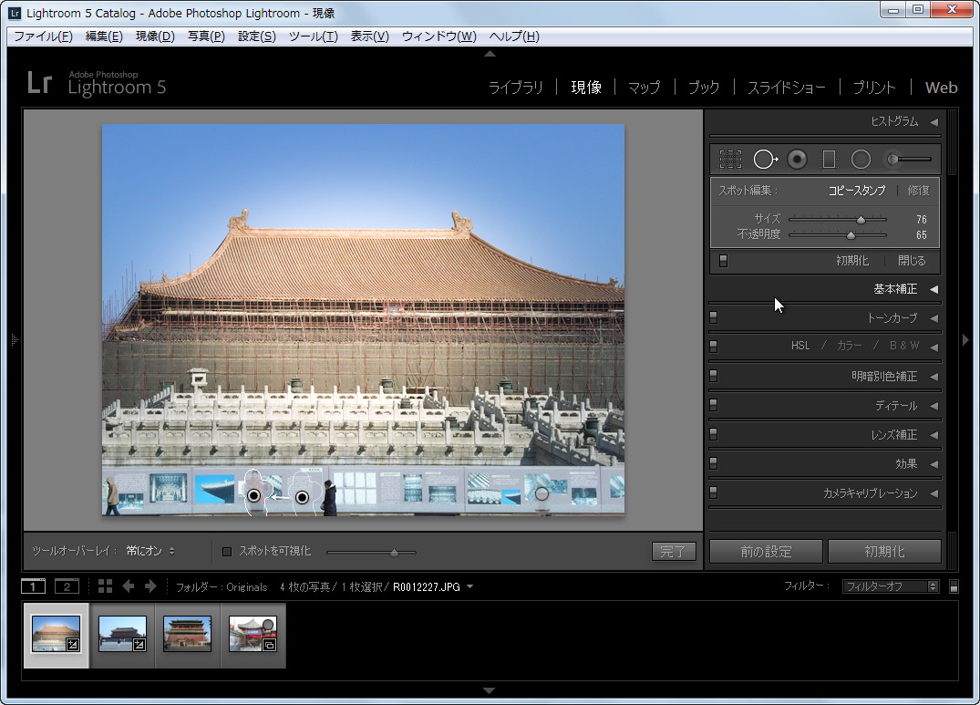Screen dimensions: 980x705
Task: Expand the HSL / カラー / B&W panel
Action: pos(934,347)
